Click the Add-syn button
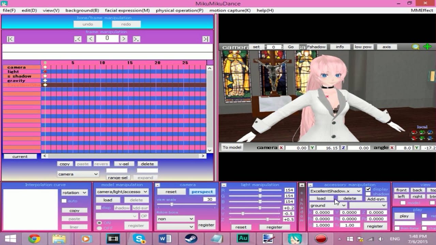The height and width of the screenshot is (245, 436). click(376, 199)
